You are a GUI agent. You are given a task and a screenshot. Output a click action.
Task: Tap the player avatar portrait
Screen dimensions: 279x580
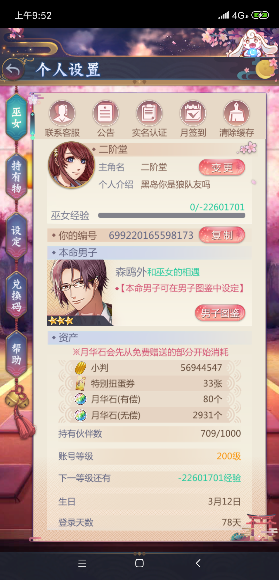(72, 165)
